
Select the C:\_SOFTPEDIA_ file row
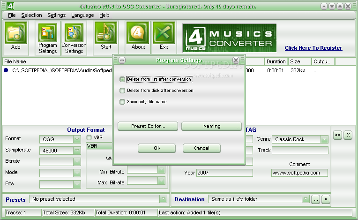(x=62, y=70)
